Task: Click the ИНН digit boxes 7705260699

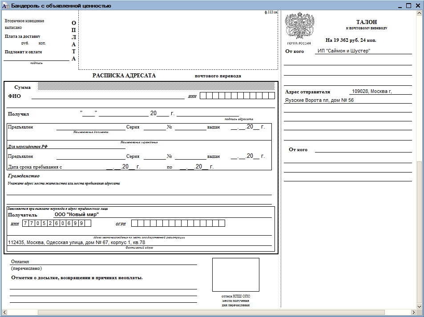Action: click(x=57, y=223)
